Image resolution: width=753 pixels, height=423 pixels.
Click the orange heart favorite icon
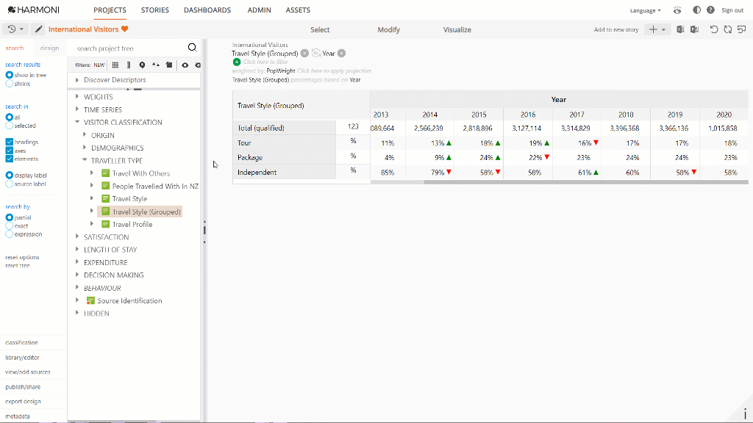(125, 29)
